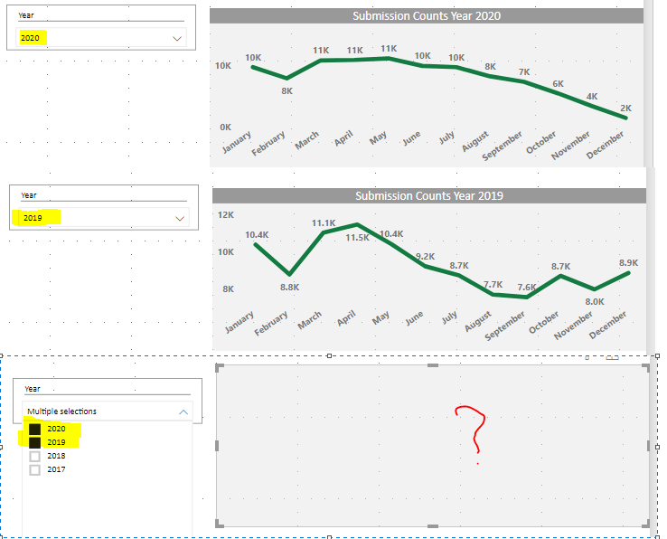Click left-middle resize handle of empty visual
Image resolution: width=667 pixels, height=539 pixels.
[x=217, y=446]
